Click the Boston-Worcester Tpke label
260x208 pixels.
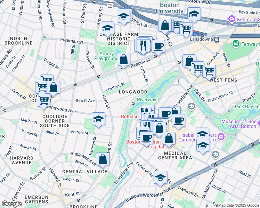point(149,194)
